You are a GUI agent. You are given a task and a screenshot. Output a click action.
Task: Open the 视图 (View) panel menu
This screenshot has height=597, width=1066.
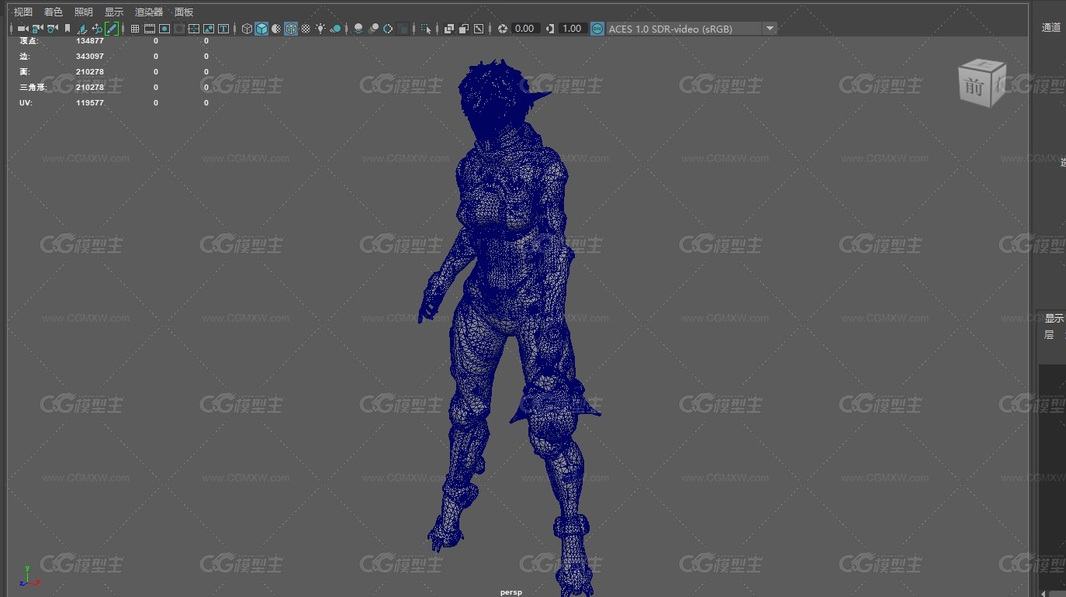click(x=23, y=12)
